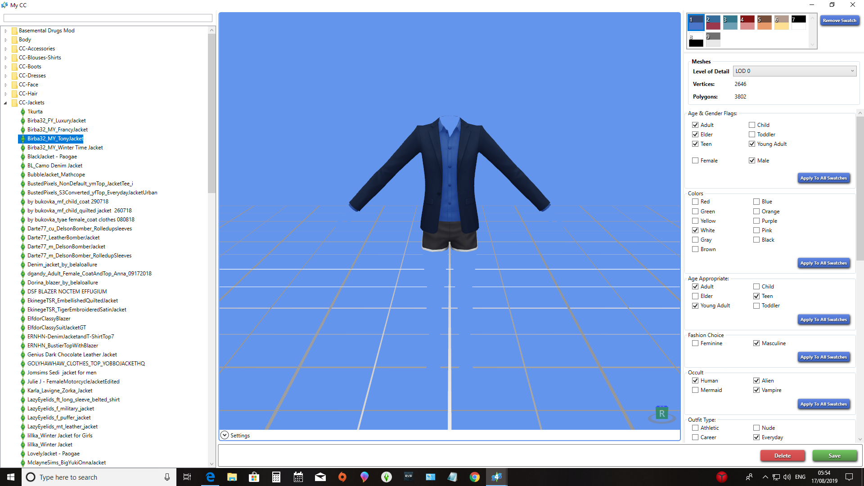
Task: Click the Windows taskbar search box
Action: [x=99, y=477]
